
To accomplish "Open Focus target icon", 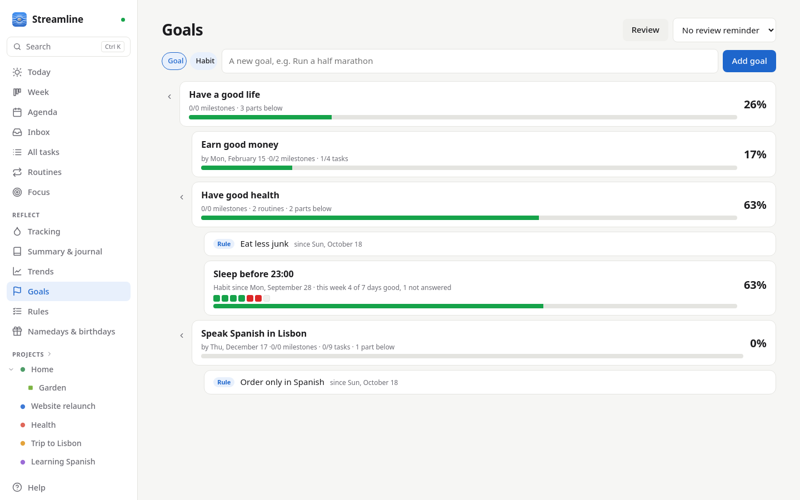I will coord(17,192).
